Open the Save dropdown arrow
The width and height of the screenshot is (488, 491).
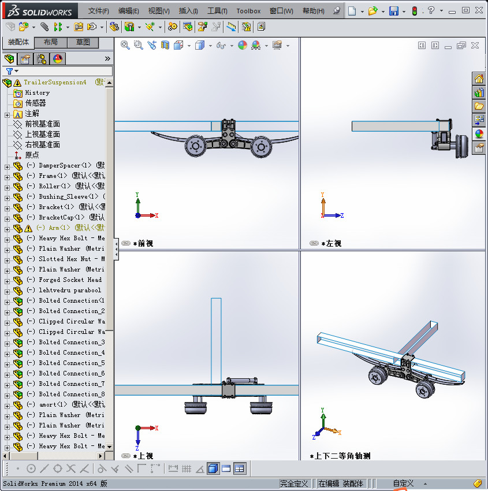click(x=404, y=12)
